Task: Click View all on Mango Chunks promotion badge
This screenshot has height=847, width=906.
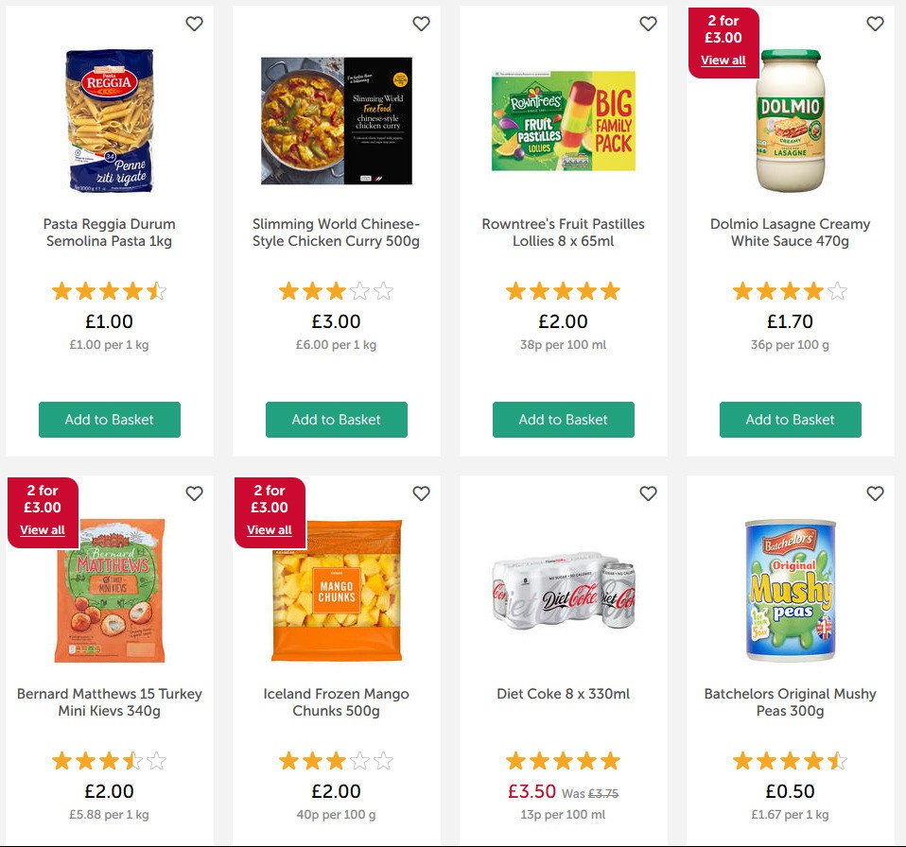Action: (x=269, y=530)
